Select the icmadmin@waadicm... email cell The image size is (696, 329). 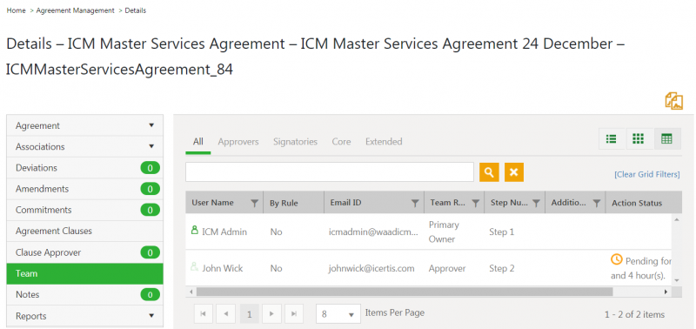pyautogui.click(x=373, y=232)
